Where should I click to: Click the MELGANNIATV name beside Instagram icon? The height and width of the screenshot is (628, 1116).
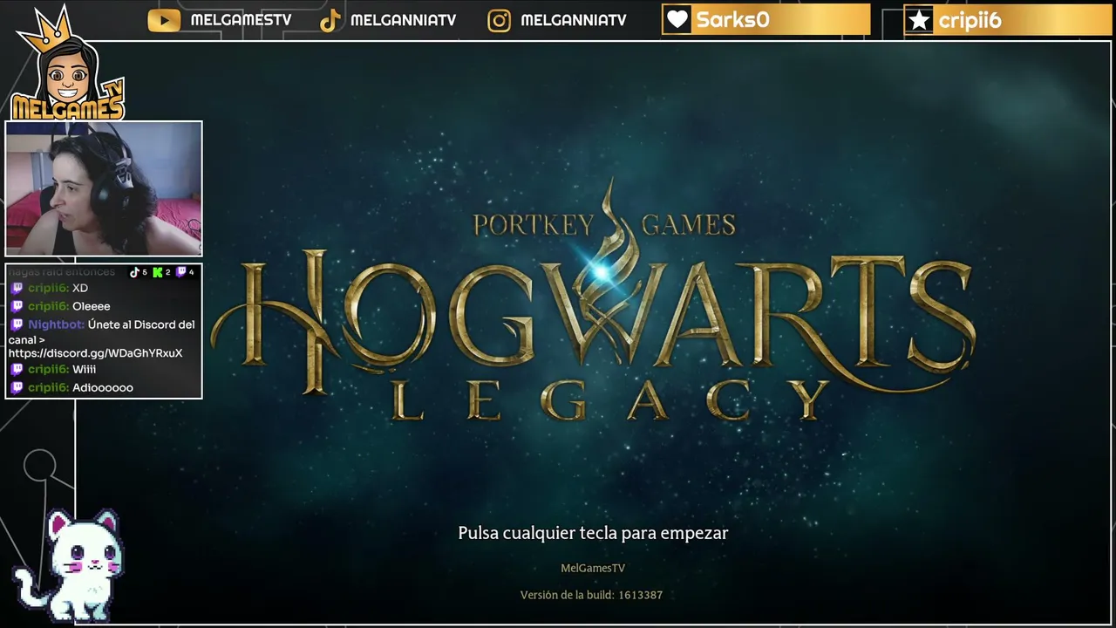(x=573, y=20)
